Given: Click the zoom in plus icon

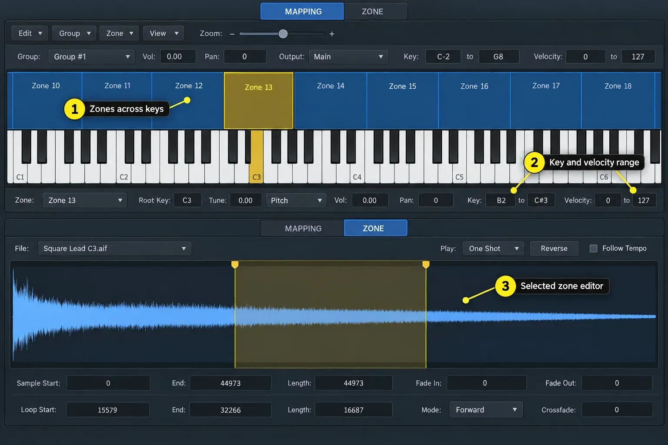Looking at the screenshot, I should point(332,34).
